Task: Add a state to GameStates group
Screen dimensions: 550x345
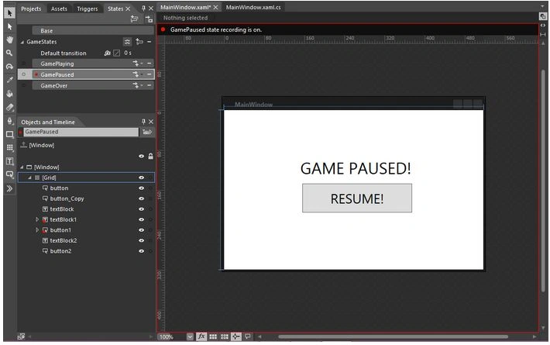Action: (x=139, y=42)
